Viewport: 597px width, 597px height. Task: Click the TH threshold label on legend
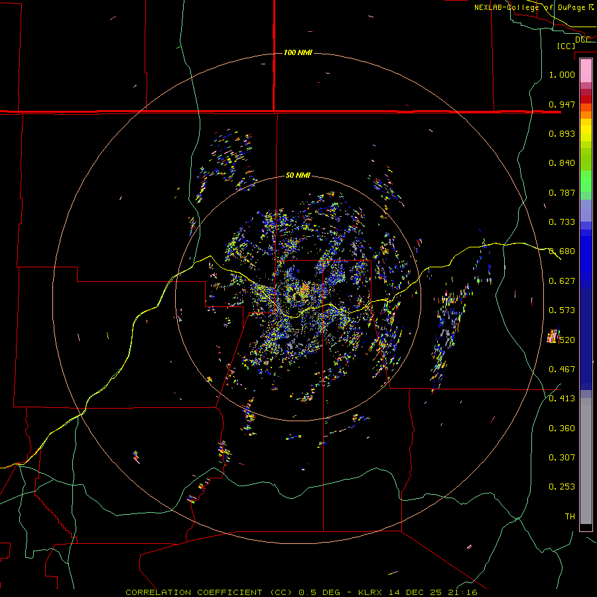[570, 517]
